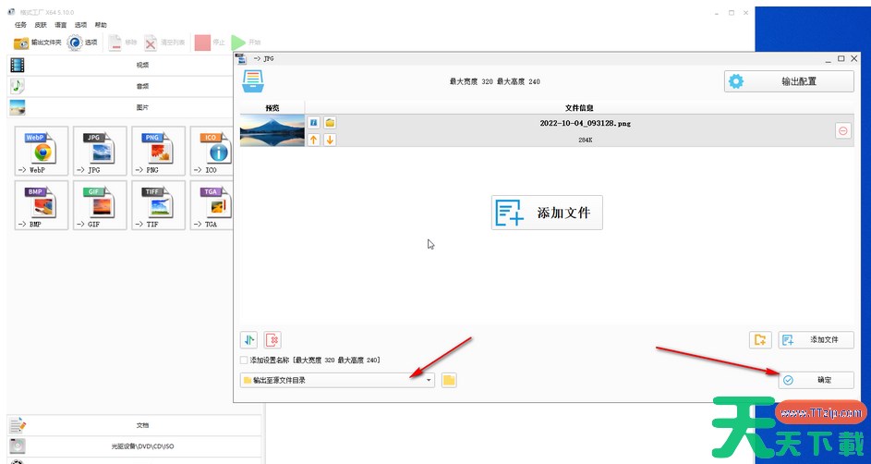
Task: Open the 输出至源文件目录 output folder dropdown
Action: click(x=338, y=380)
